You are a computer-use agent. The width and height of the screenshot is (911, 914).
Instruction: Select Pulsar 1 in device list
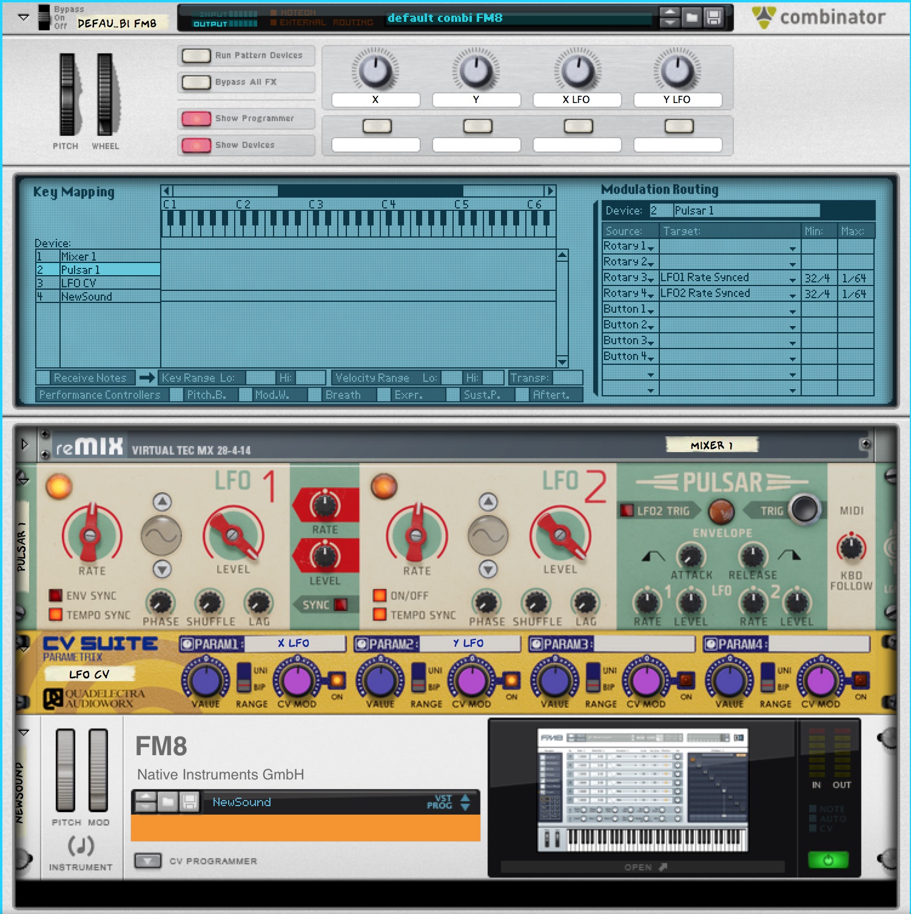[98, 270]
